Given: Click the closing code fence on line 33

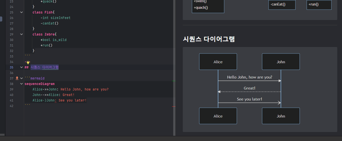Looking at the screenshot, I should [28, 56].
